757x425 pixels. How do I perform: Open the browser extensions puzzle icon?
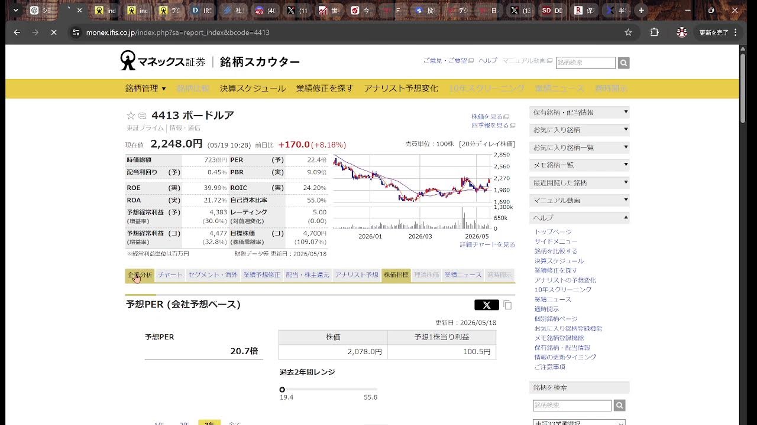point(654,32)
